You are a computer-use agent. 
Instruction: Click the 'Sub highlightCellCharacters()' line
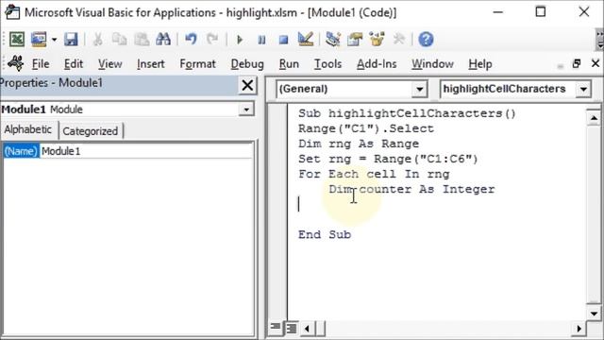407,113
